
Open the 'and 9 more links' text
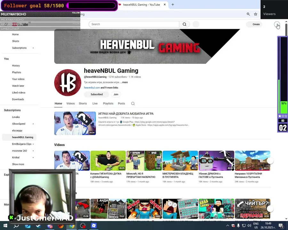tap(109, 88)
